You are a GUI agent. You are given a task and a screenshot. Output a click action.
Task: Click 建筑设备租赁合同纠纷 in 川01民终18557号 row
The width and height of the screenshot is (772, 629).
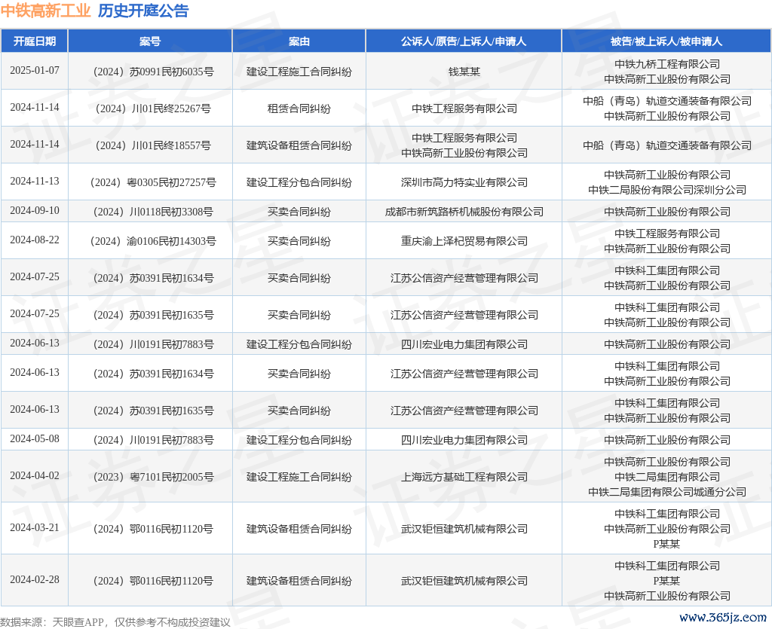coord(299,145)
